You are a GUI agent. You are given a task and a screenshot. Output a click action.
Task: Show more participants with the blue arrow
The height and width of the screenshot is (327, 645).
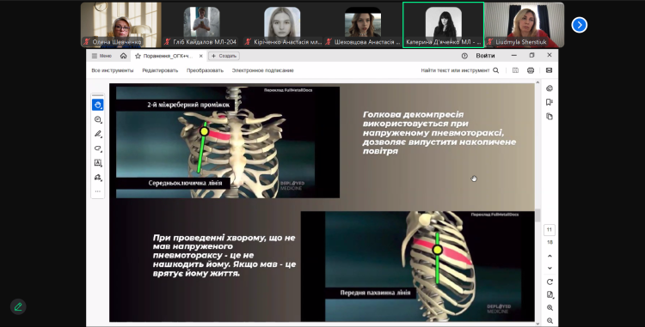[x=579, y=25]
